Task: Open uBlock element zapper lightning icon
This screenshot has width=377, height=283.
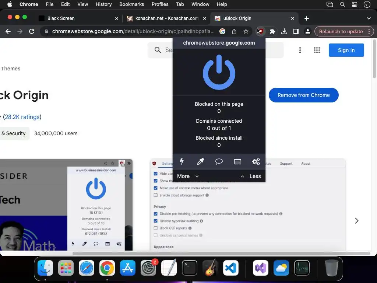Action: pyautogui.click(x=182, y=161)
